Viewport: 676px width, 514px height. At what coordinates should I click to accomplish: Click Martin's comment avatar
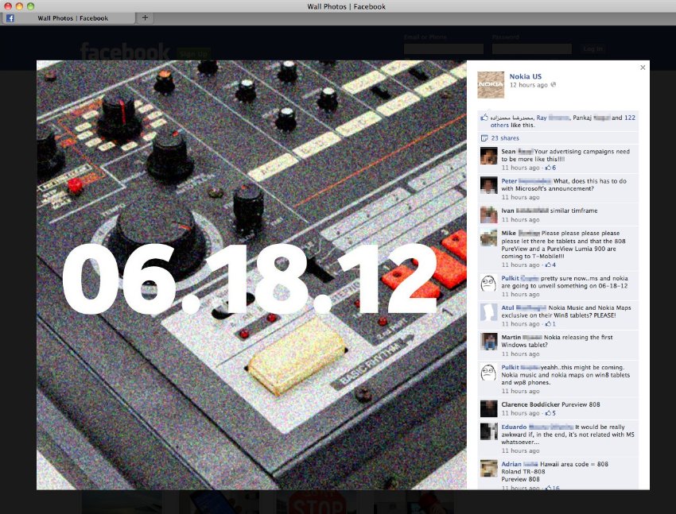coord(489,342)
